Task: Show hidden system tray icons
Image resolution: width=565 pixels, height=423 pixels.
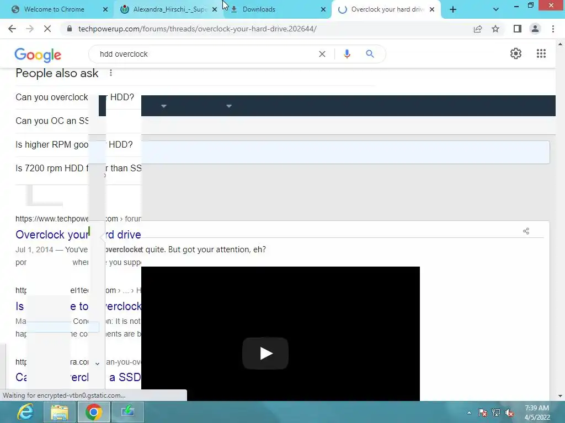Action: click(469, 413)
